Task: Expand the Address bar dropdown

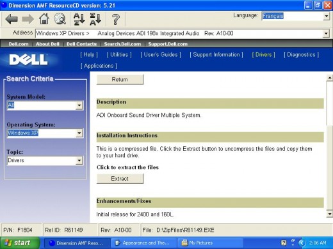Action: click(x=326, y=33)
